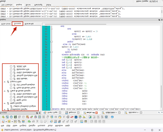The image size is (163, 132).
Task: Check the Map Trace checkbox
Action: [11, 100]
